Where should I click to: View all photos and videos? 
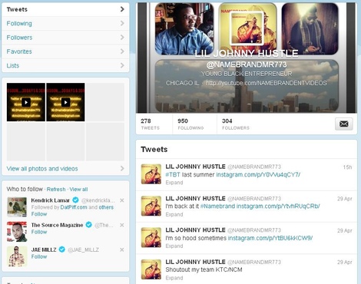click(x=42, y=169)
